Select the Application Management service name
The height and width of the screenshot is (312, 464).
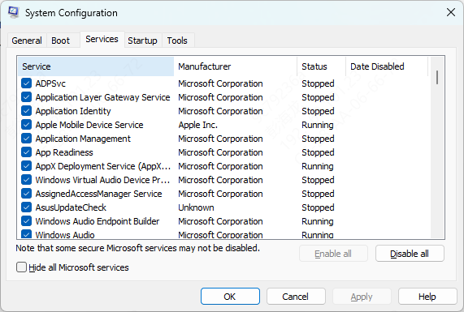coord(83,139)
